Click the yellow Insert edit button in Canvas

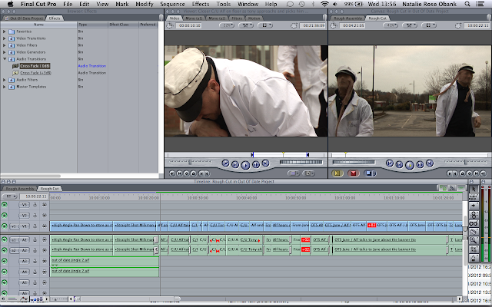tap(337, 173)
